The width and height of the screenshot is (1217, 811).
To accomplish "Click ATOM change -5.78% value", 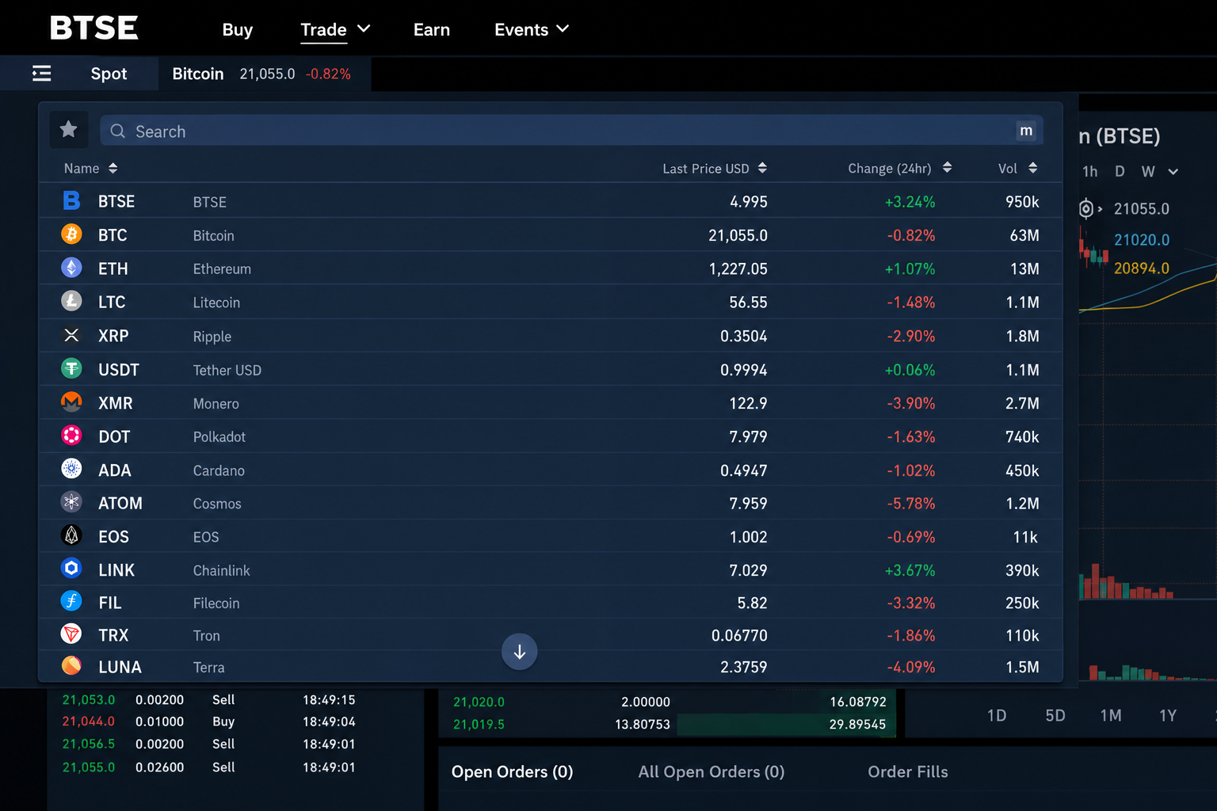I will 911,504.
